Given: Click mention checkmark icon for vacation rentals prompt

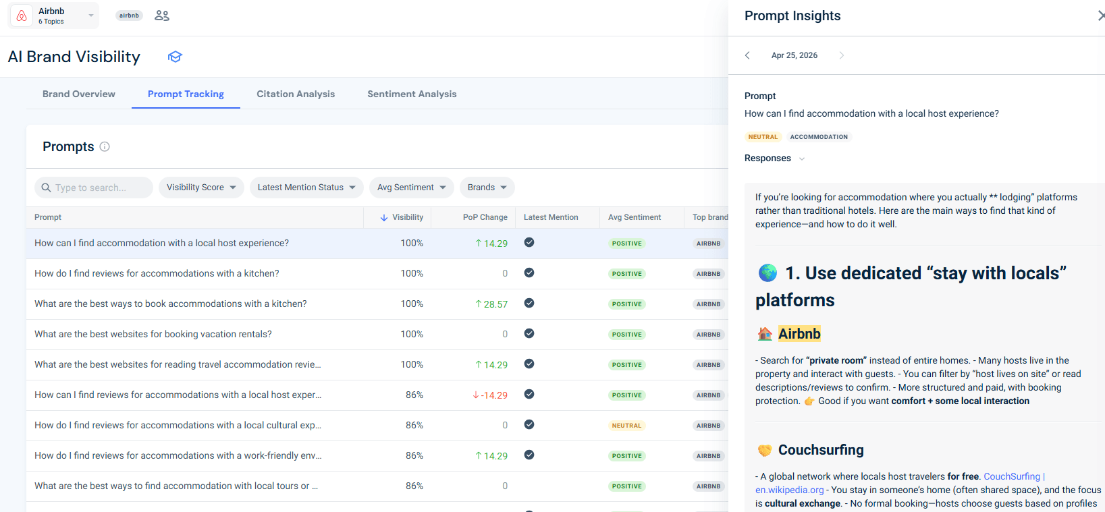Looking at the screenshot, I should click(529, 333).
